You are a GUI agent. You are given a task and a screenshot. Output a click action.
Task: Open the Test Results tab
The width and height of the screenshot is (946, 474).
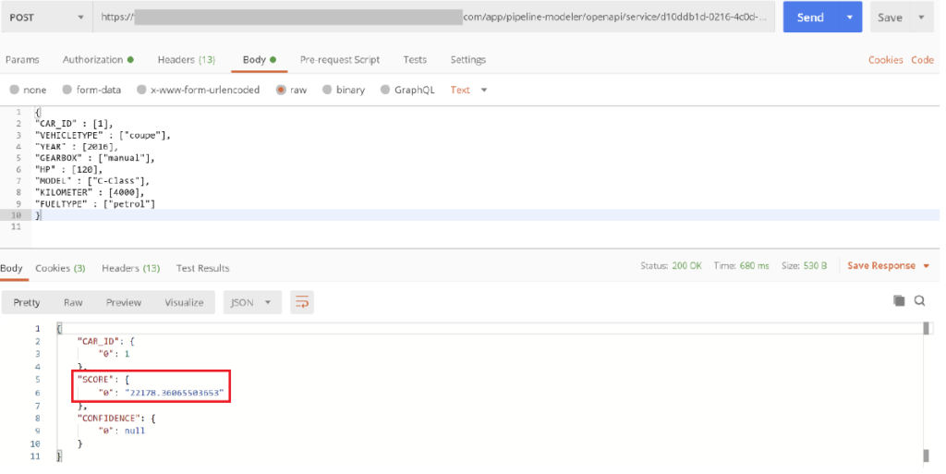[x=202, y=268]
